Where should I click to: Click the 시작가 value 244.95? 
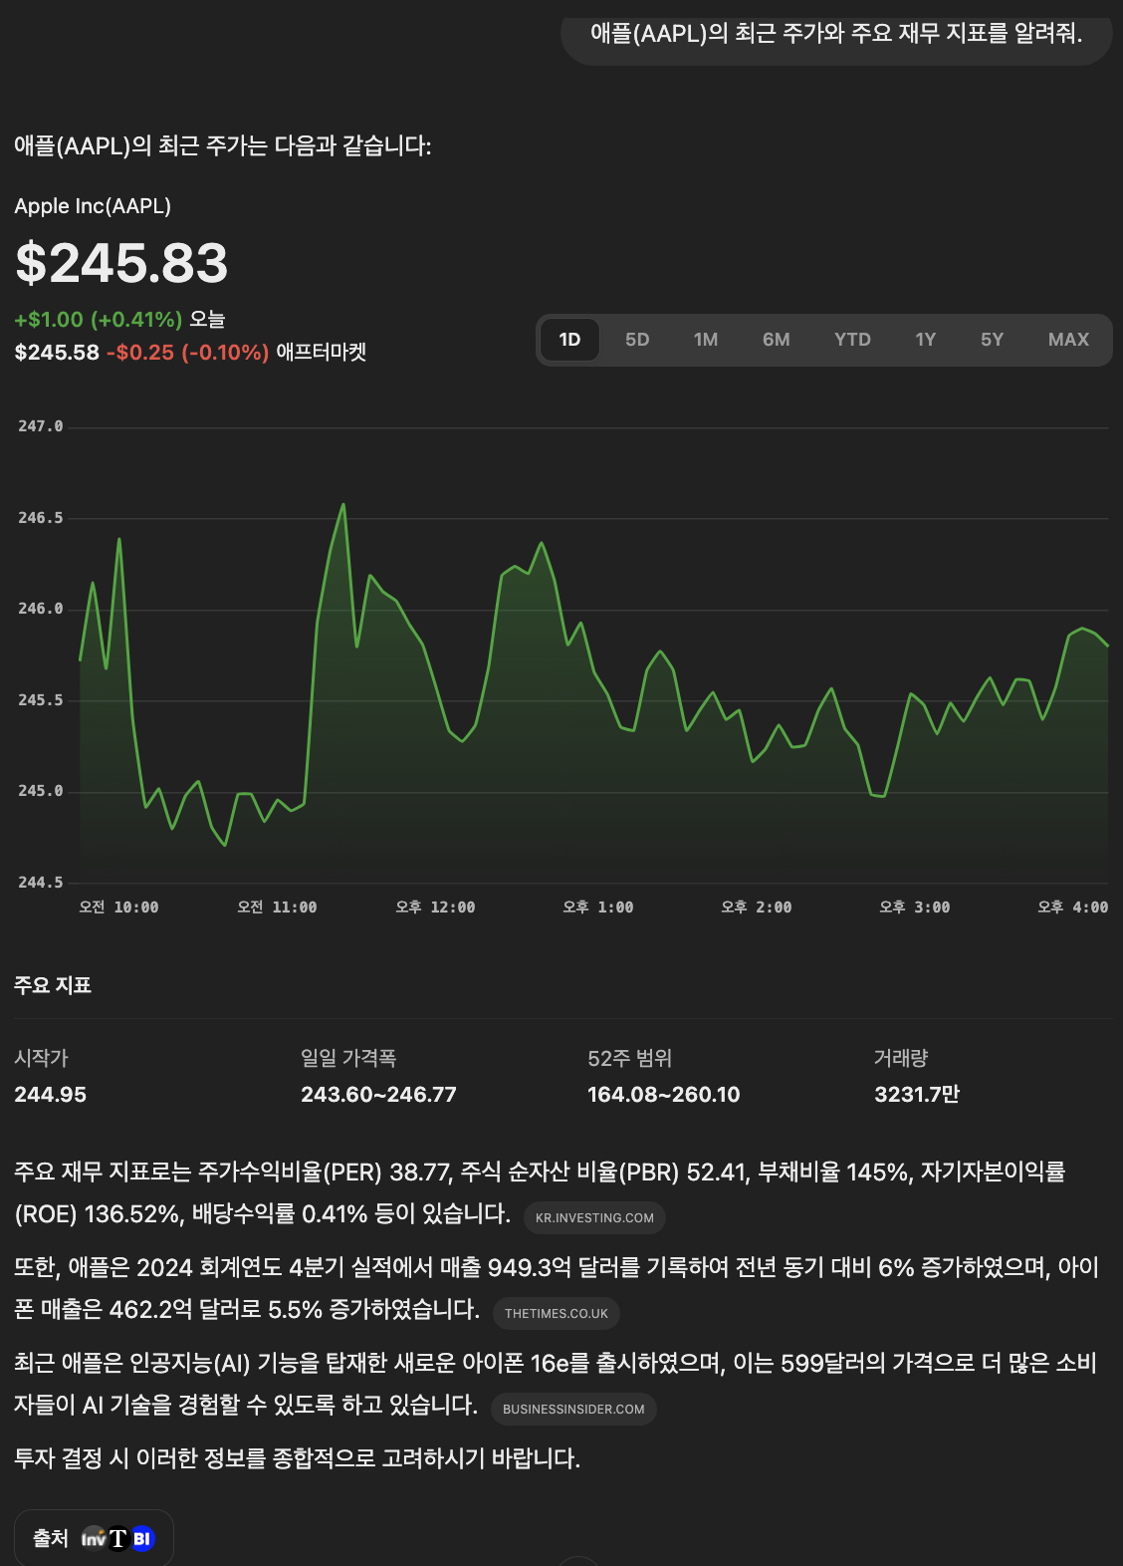51,1094
